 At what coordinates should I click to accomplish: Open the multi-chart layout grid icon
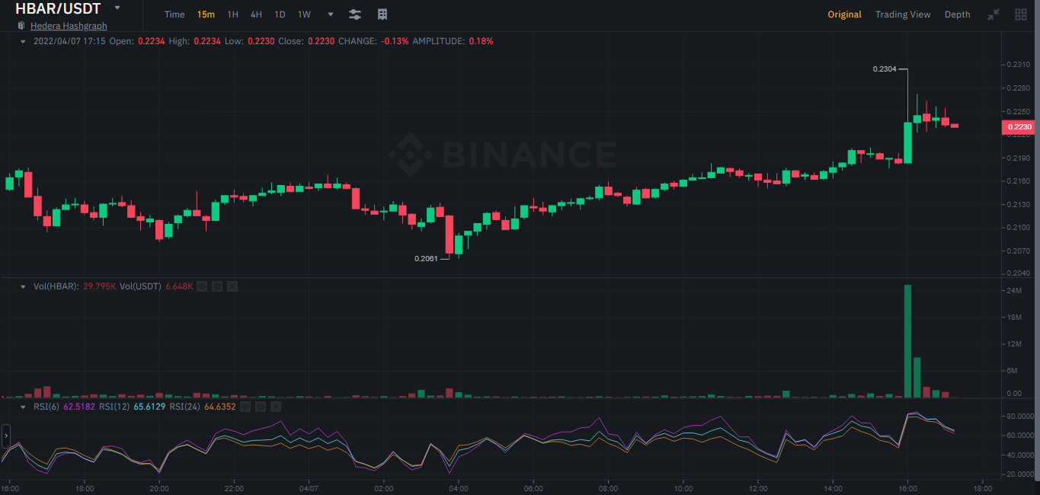[x=1021, y=14]
